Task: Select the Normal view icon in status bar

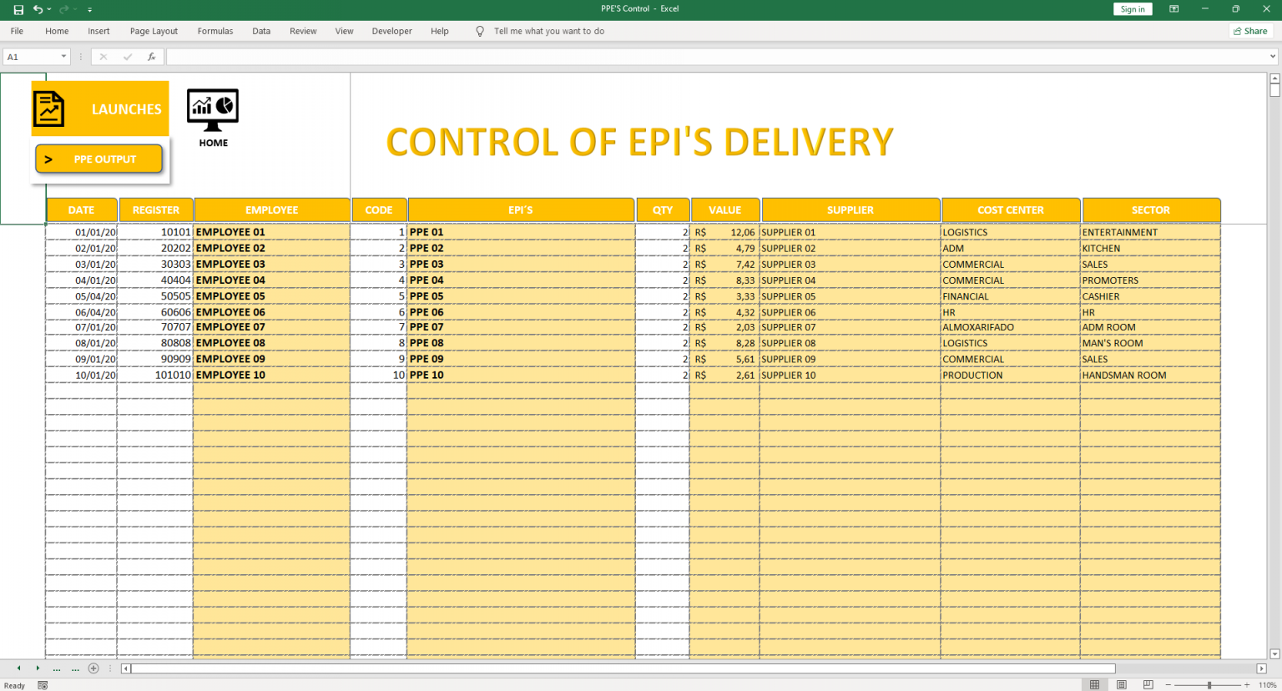Action: (x=1094, y=684)
